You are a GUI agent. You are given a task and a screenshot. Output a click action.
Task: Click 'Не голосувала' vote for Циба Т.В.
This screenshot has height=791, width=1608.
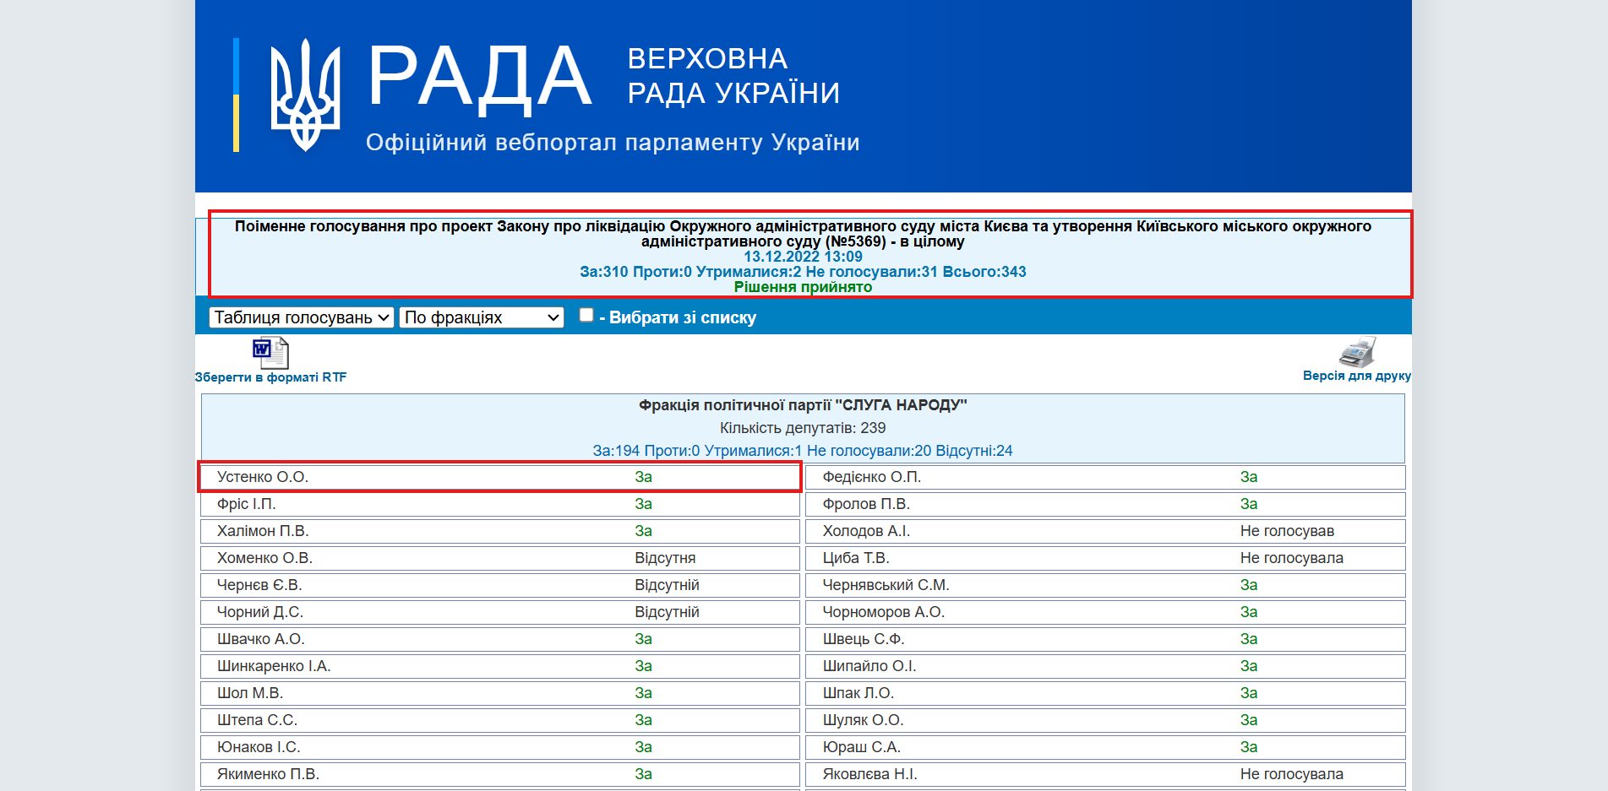pos(1292,558)
